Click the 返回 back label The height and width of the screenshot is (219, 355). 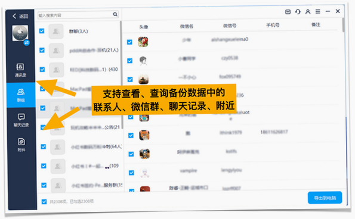point(23,16)
